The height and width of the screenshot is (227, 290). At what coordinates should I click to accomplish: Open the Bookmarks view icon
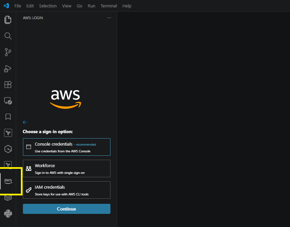pyautogui.click(x=8, y=117)
